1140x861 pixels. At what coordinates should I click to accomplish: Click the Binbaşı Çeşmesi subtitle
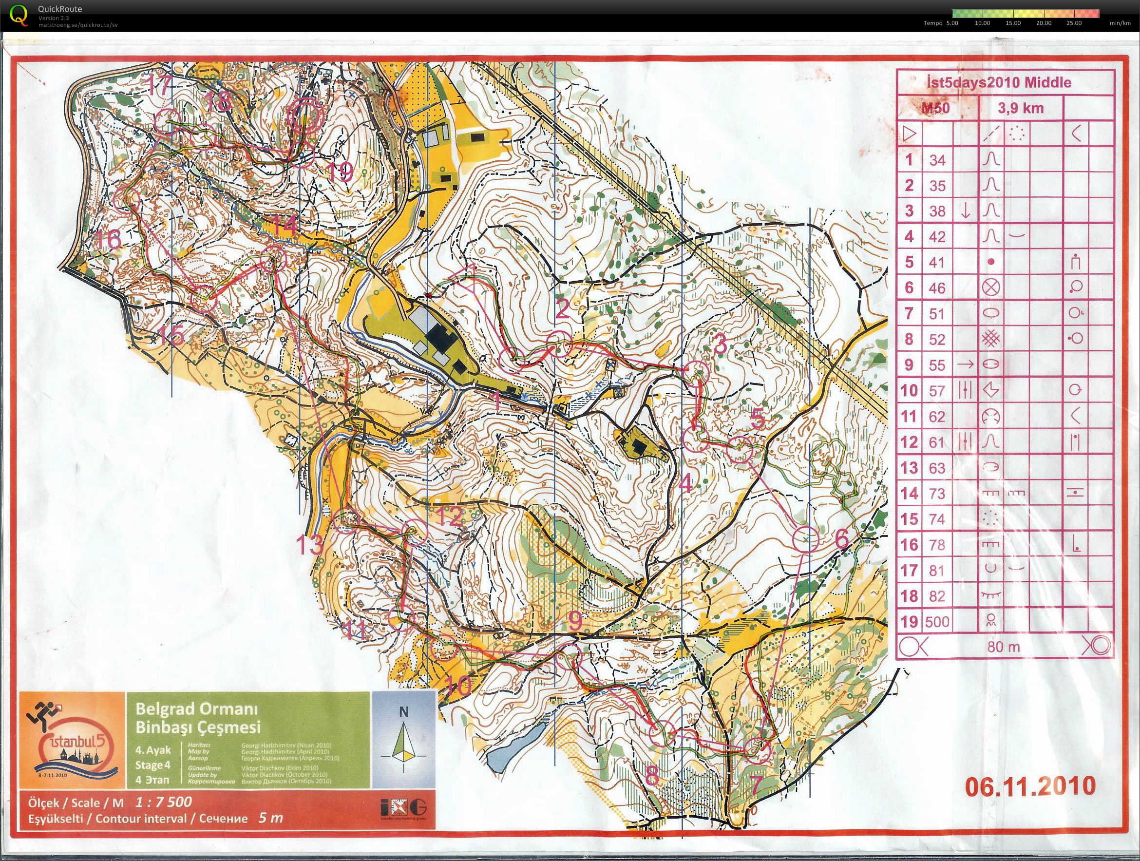(198, 728)
